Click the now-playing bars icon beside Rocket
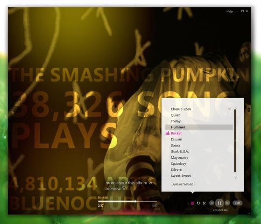The width and height of the screenshot is (261, 224). point(168,133)
